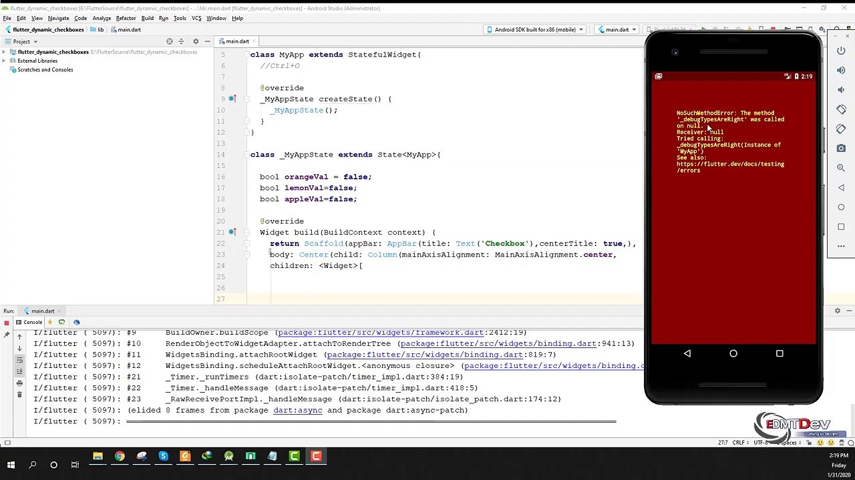The width and height of the screenshot is (855, 480).
Task: Take an emulator screenshot with the camera icon
Action: pos(841,148)
